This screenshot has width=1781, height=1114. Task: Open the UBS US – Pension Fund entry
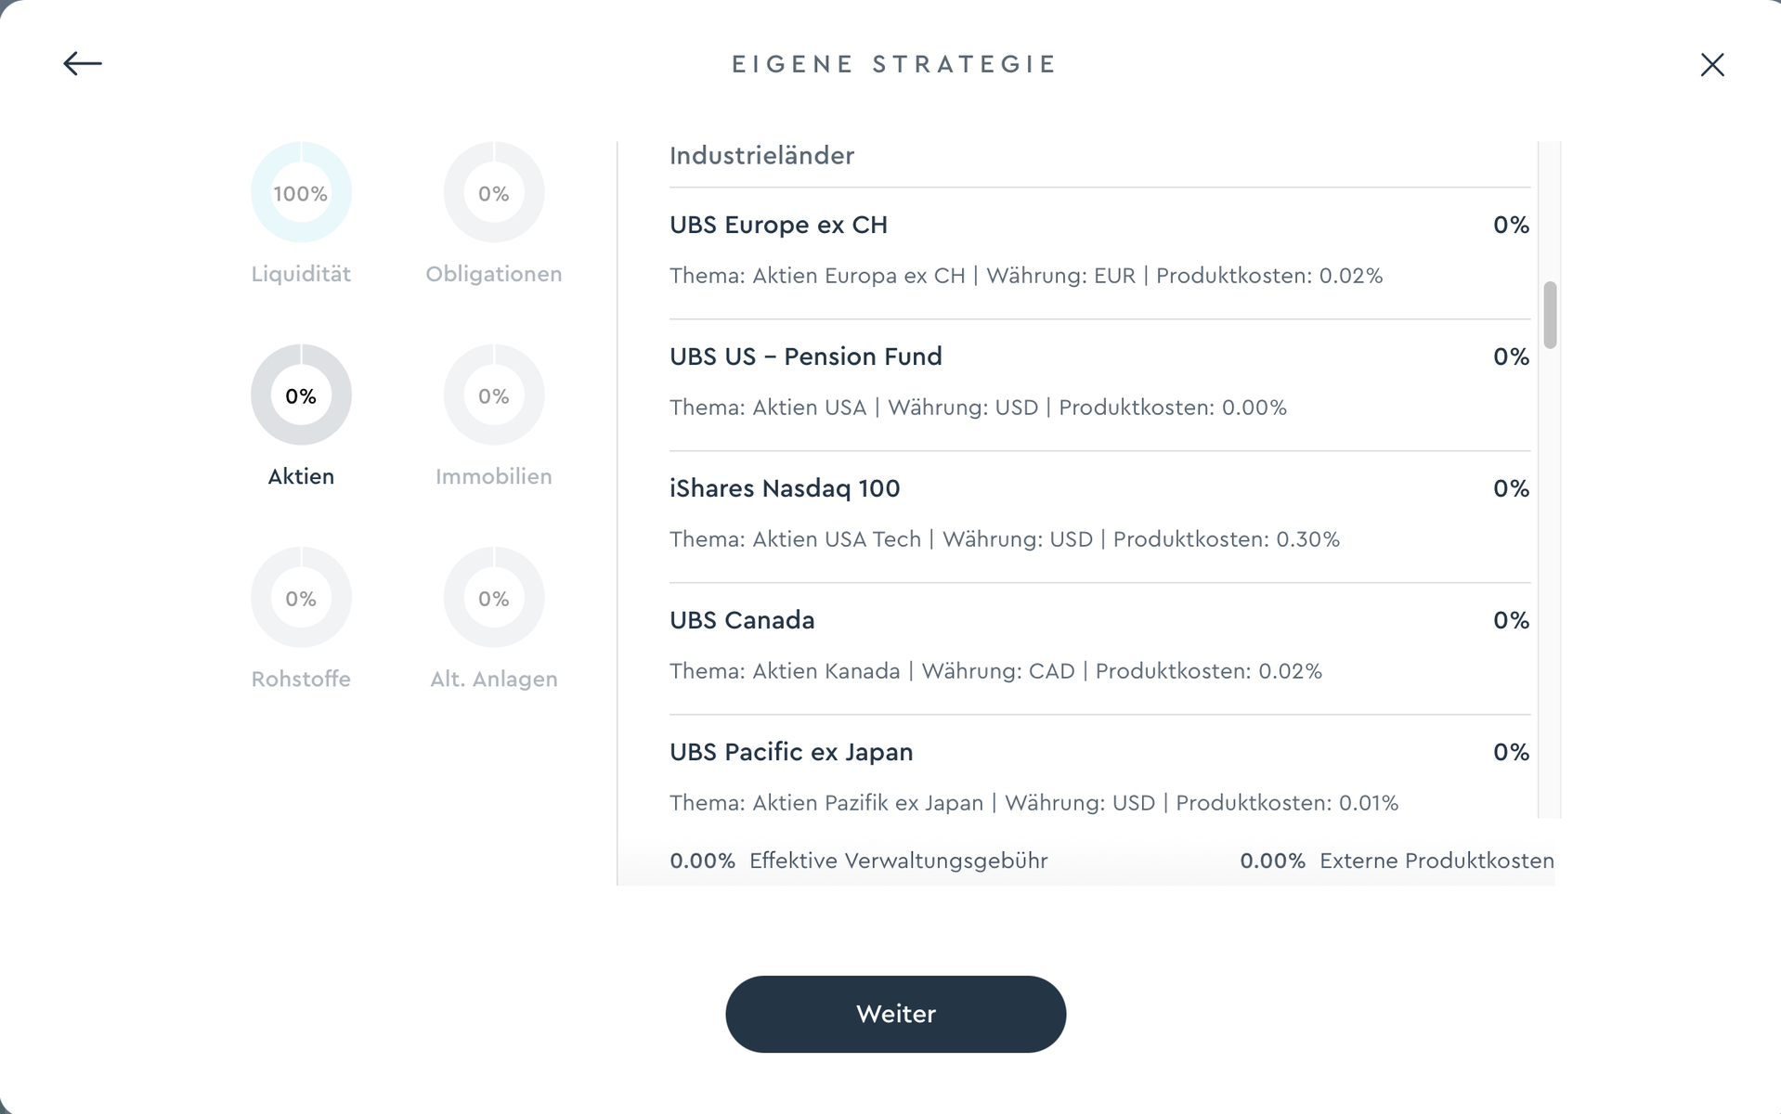tap(1099, 384)
